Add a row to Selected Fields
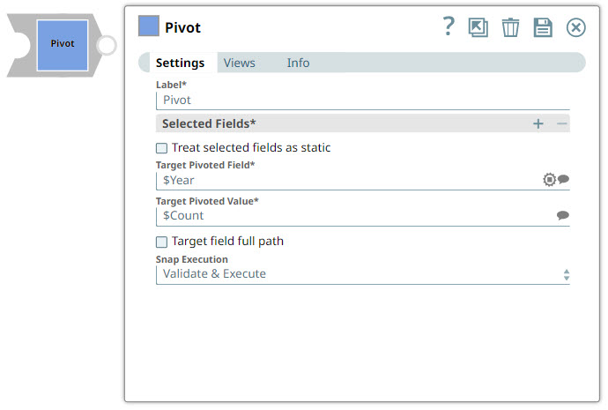The image size is (608, 410). (x=538, y=123)
